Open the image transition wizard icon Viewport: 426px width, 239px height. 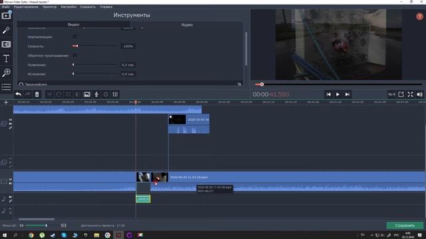(87, 94)
